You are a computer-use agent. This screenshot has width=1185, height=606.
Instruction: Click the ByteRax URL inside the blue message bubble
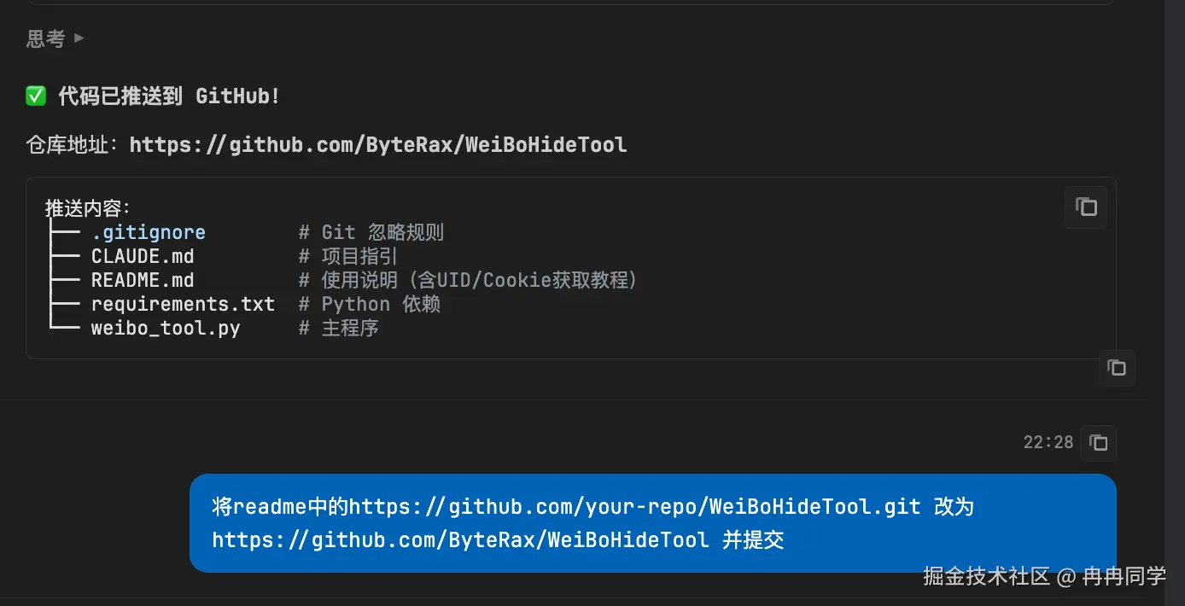pyautogui.click(x=460, y=540)
